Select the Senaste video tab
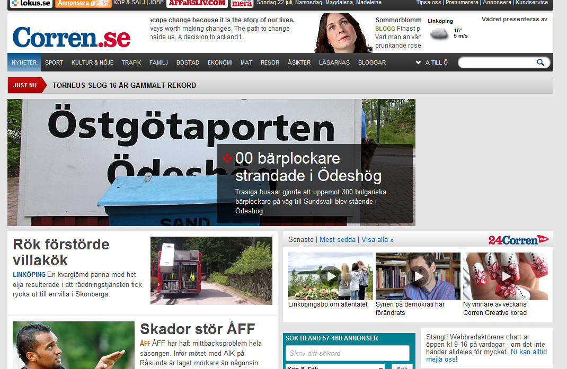567x369 pixels. tap(301, 240)
